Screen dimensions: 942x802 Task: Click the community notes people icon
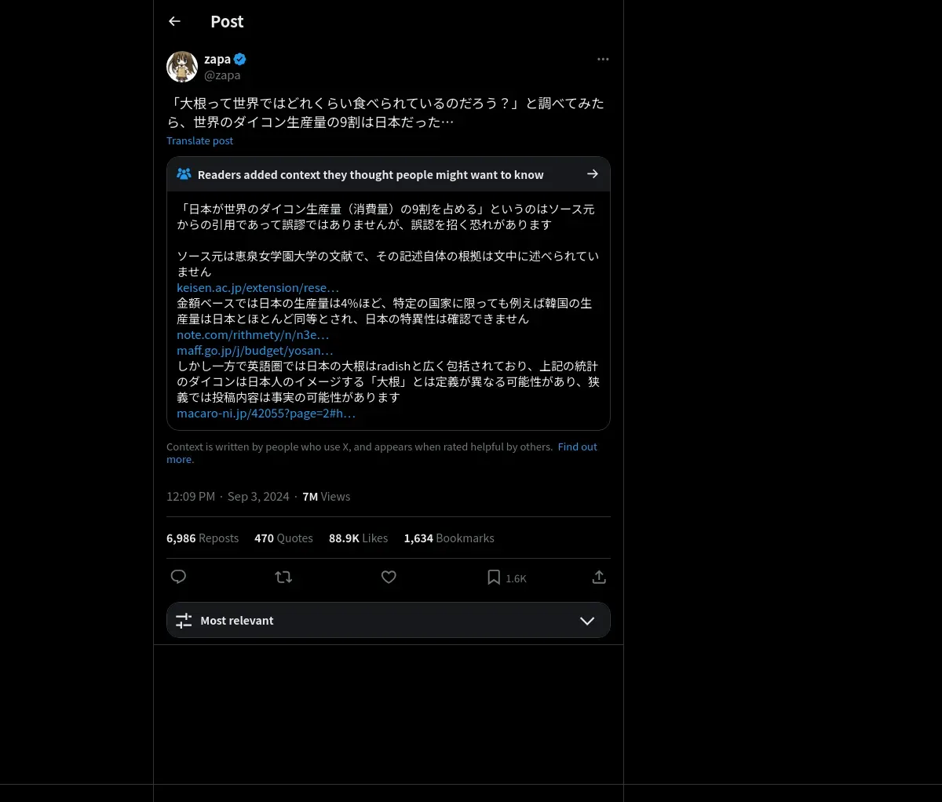[x=184, y=174]
